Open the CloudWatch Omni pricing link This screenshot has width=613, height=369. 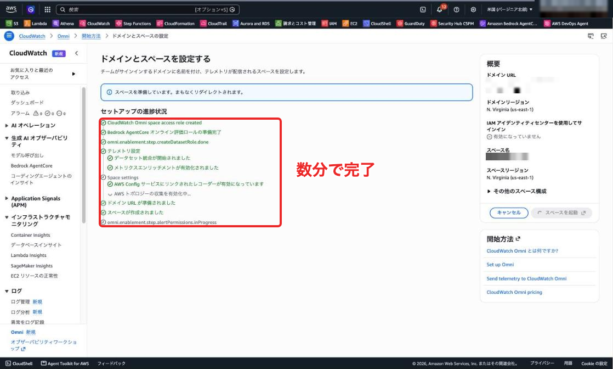[514, 292]
